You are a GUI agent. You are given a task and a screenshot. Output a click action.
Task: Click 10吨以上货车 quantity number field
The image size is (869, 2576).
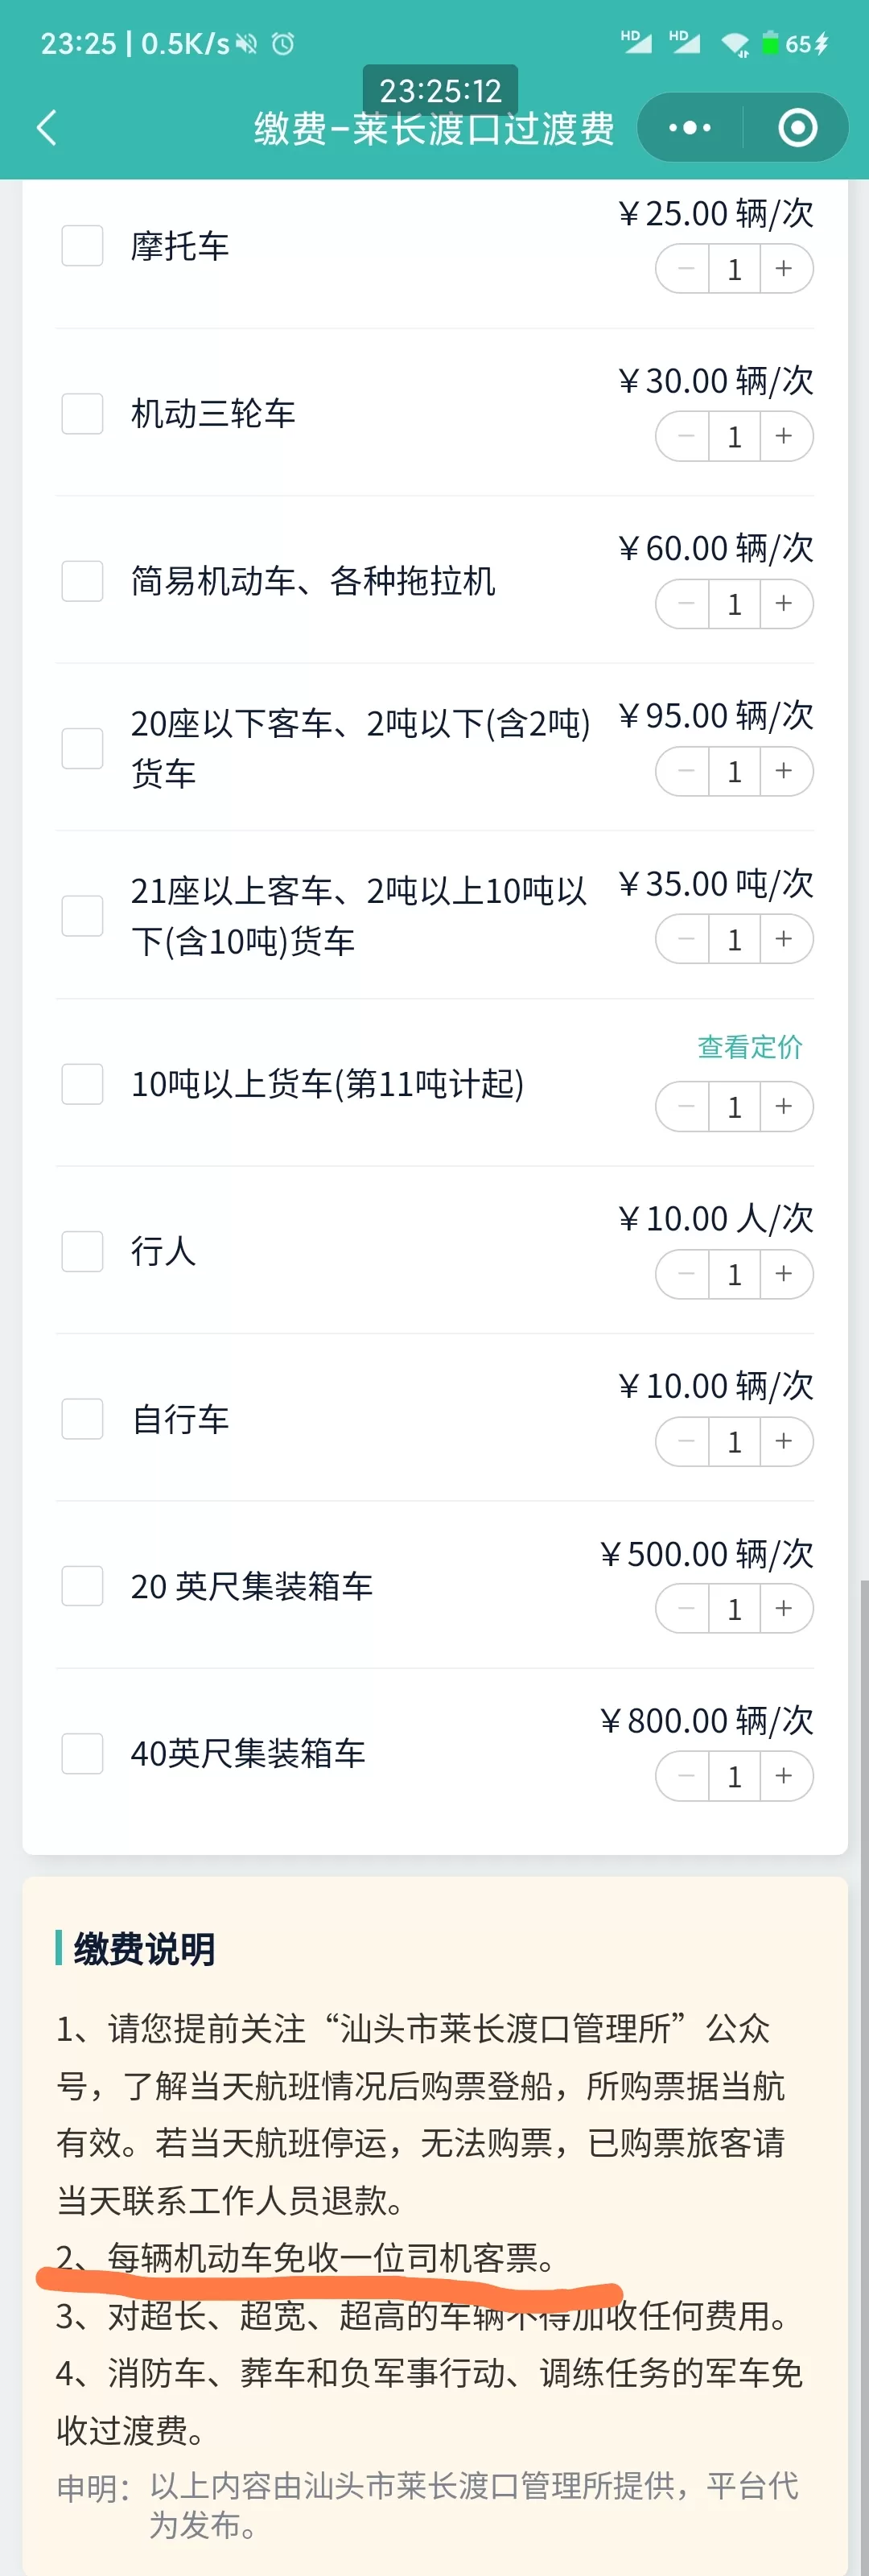click(734, 1107)
